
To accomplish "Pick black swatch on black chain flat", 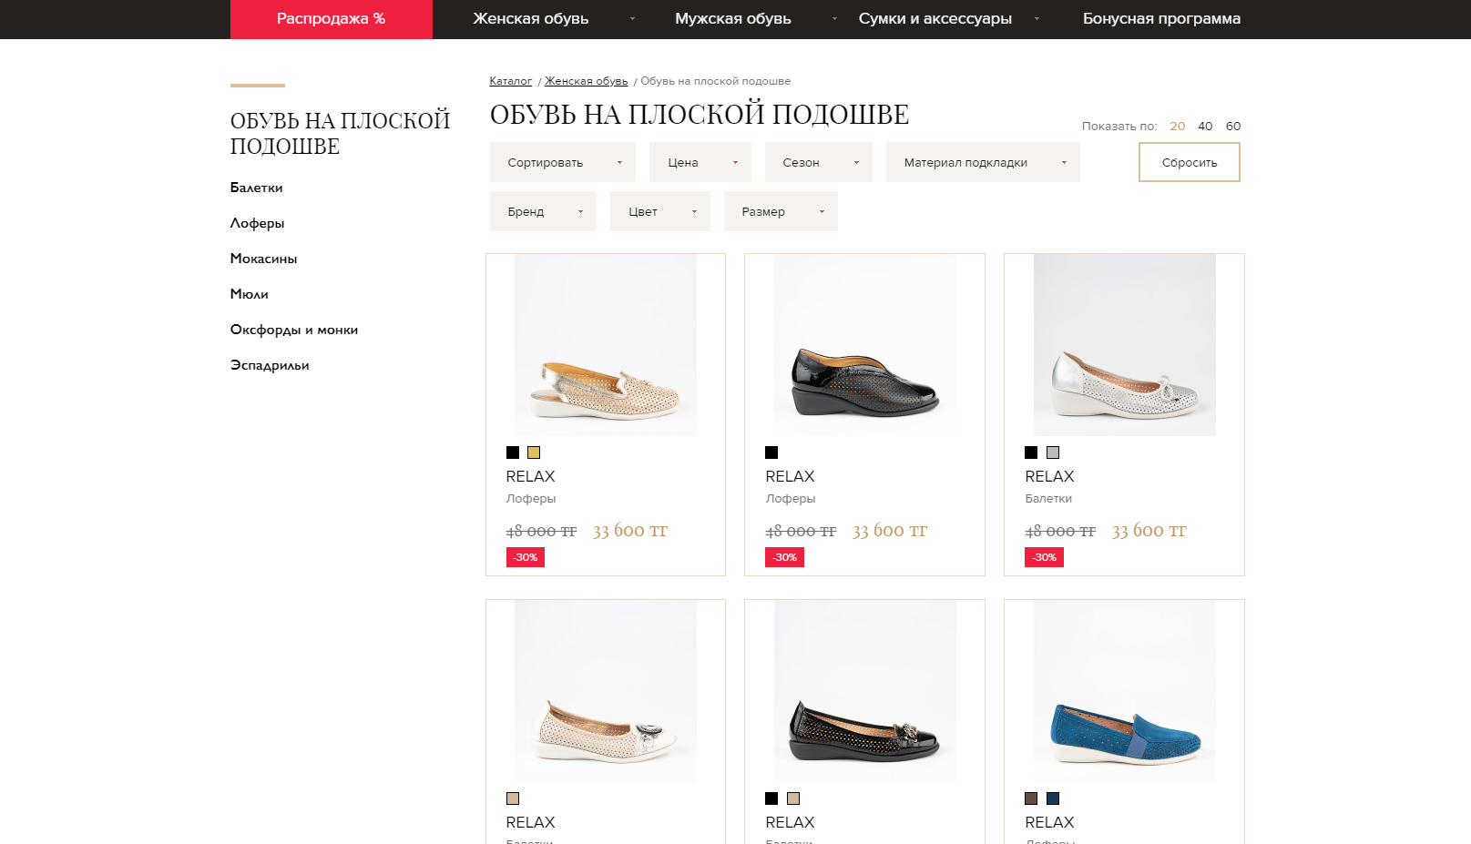I will tap(771, 798).
